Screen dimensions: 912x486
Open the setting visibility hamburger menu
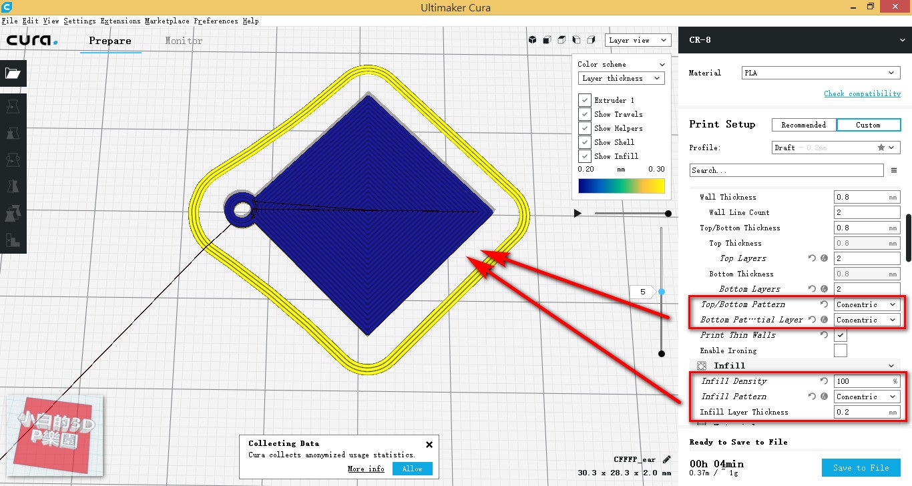pyautogui.click(x=894, y=170)
